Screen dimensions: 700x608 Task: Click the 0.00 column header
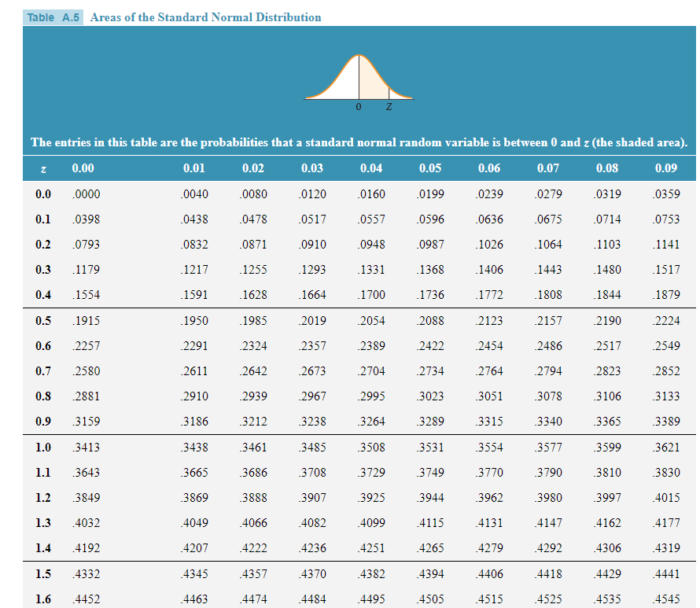click(86, 168)
